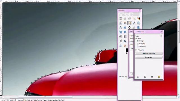Select the Rectangle Select tool
Viewport: 180px width, 101px height.
click(121, 19)
